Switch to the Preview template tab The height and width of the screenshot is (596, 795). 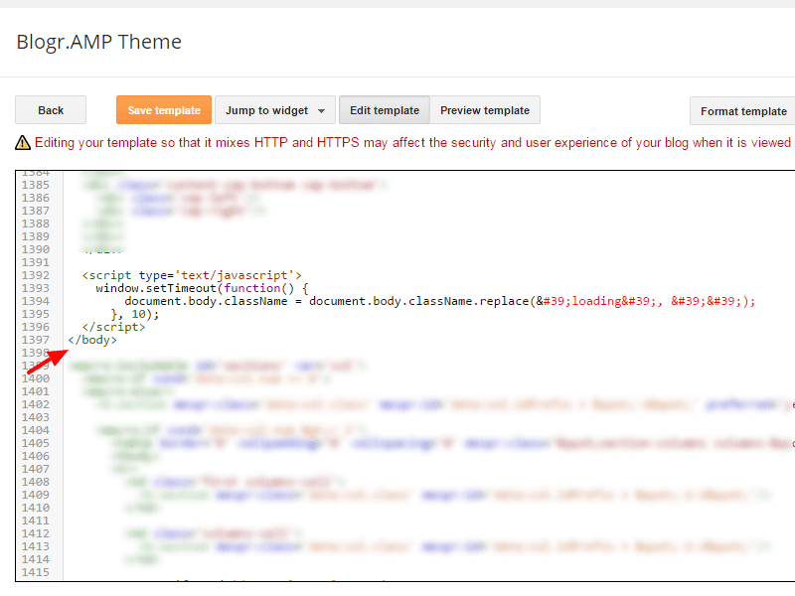pos(485,110)
